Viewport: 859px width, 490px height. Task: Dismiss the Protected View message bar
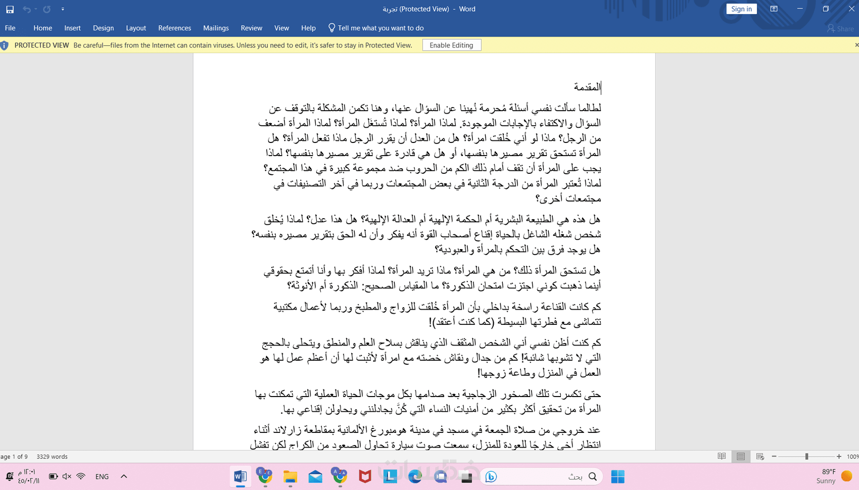(856, 45)
